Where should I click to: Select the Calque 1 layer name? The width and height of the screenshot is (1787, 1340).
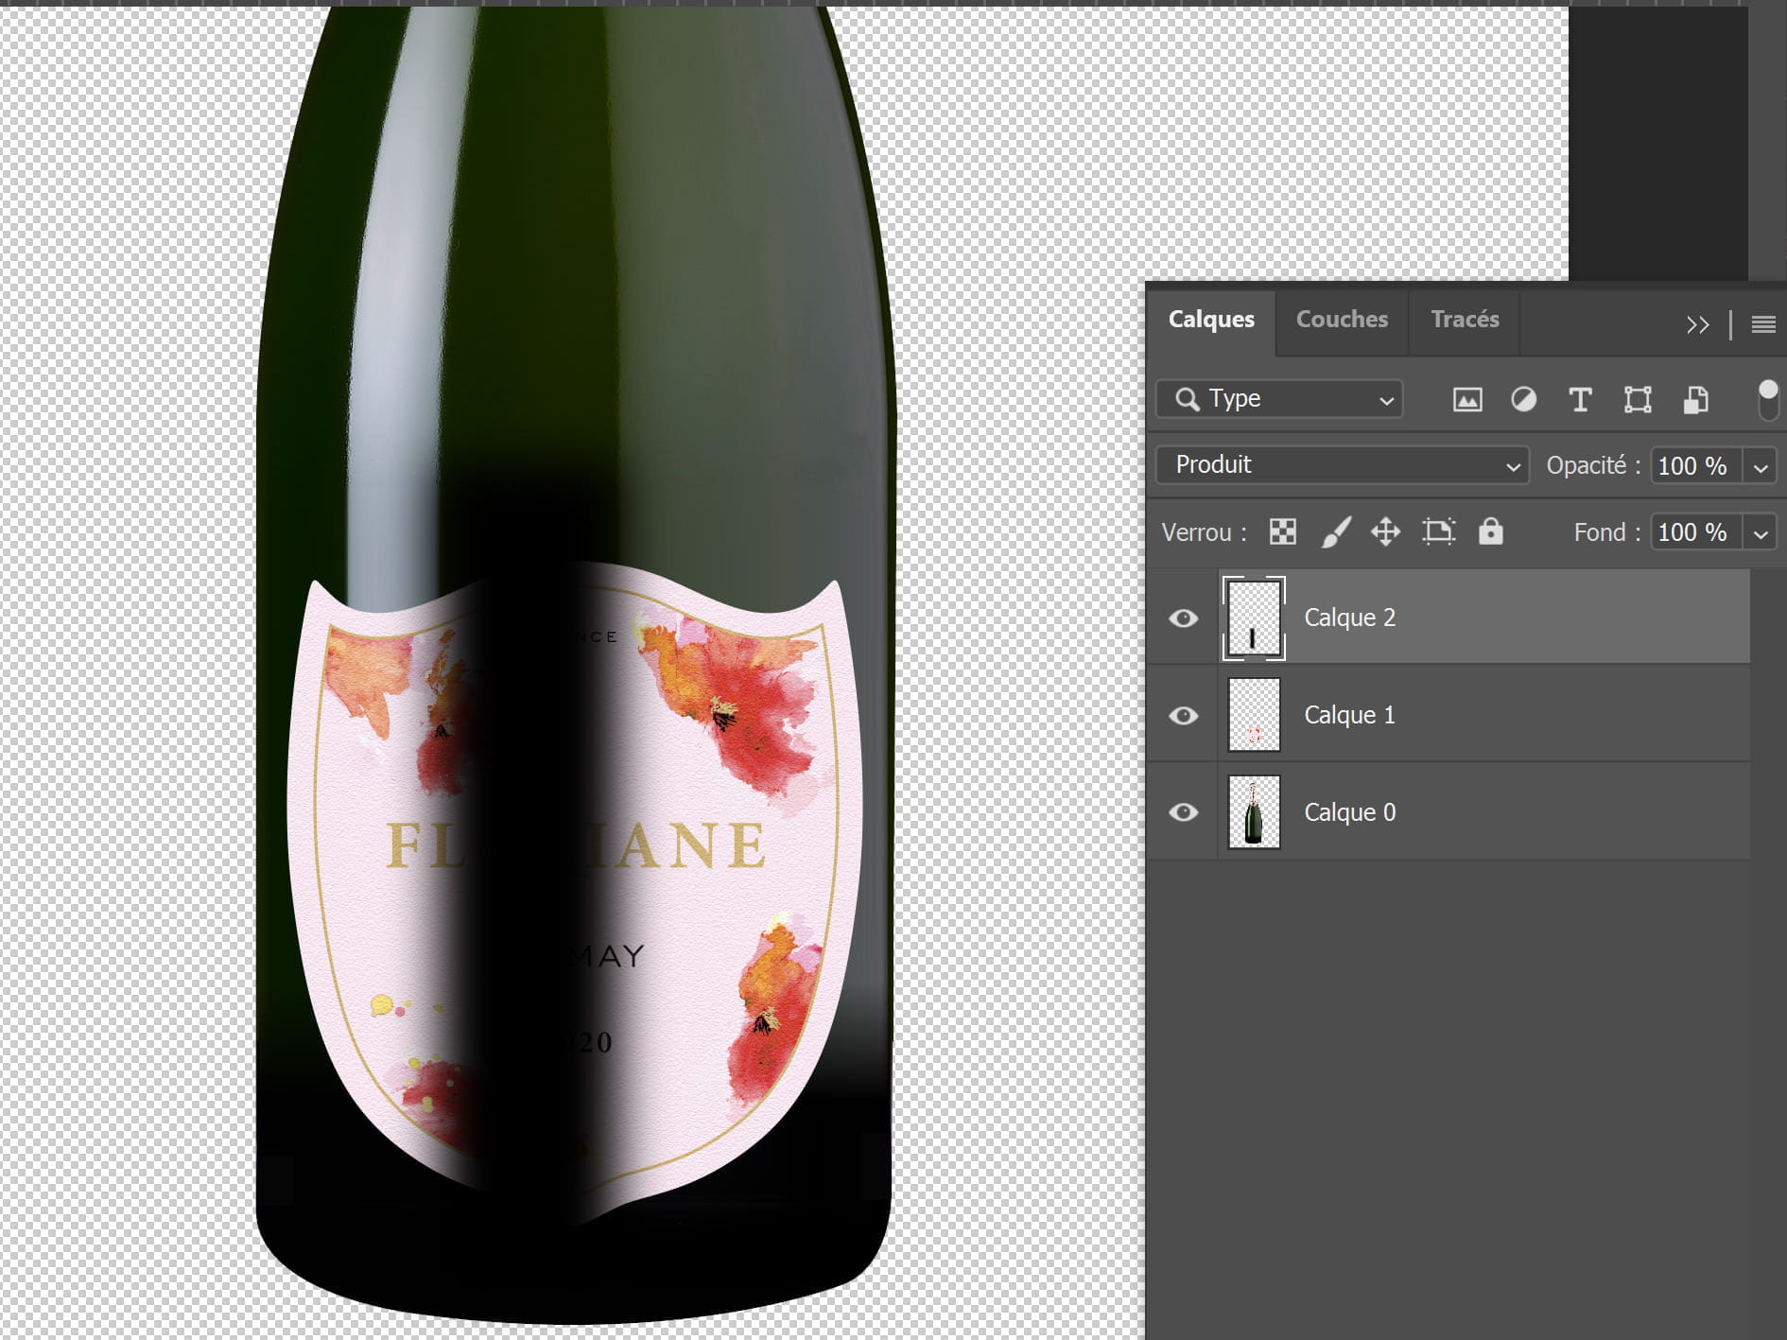pos(1349,716)
